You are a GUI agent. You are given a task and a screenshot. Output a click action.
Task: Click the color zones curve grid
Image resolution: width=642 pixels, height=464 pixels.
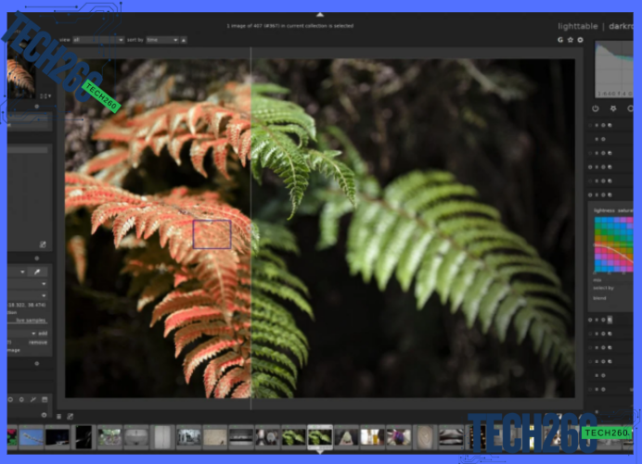point(613,245)
